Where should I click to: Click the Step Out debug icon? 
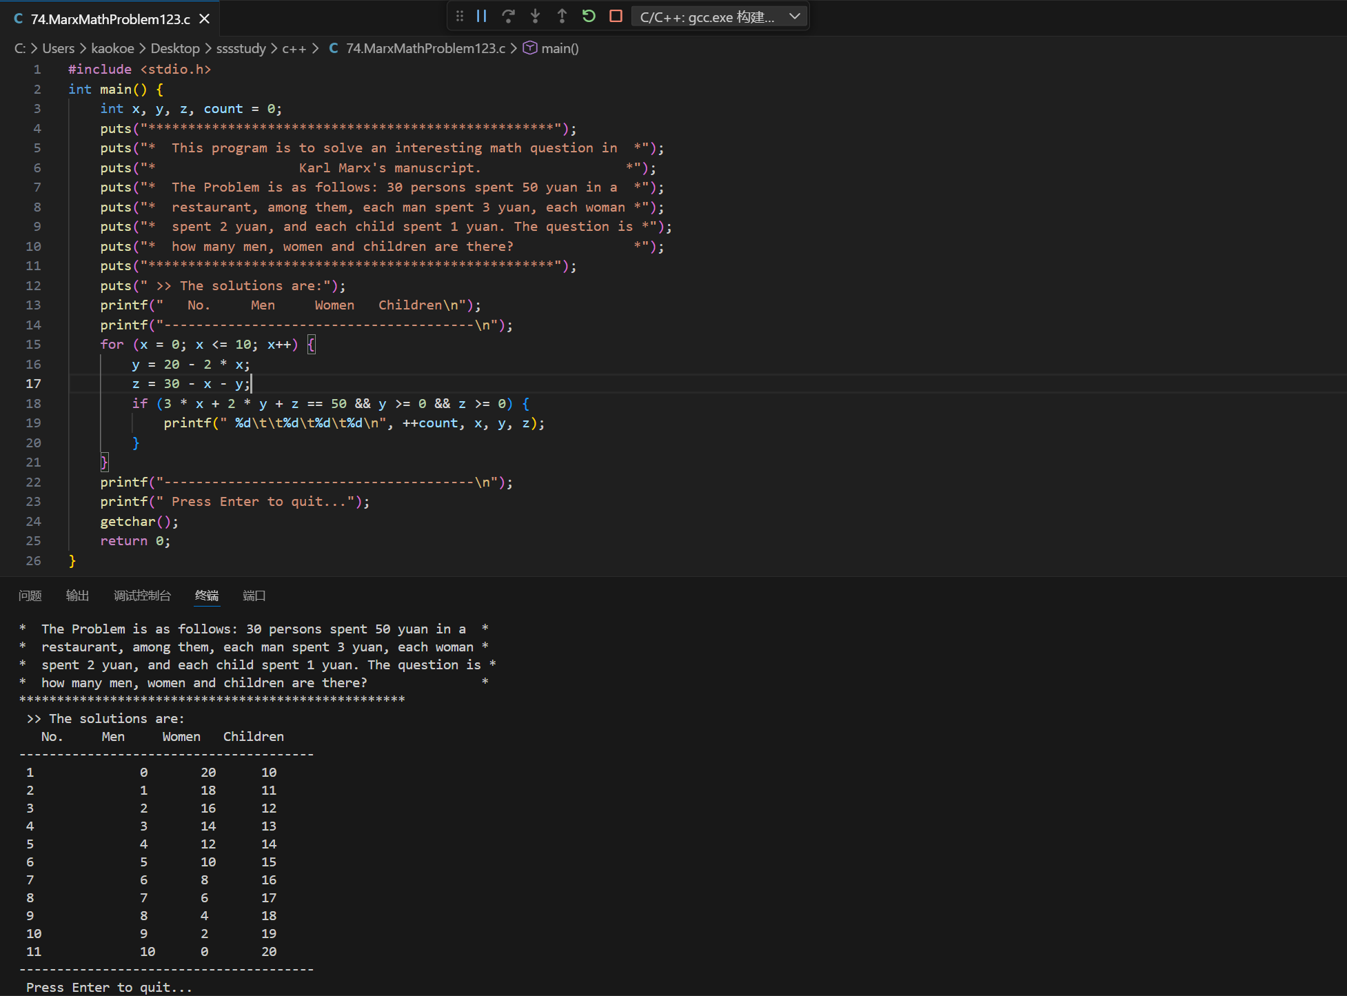point(562,17)
